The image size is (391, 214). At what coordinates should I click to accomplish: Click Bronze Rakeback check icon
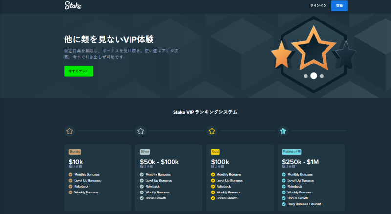(x=70, y=186)
